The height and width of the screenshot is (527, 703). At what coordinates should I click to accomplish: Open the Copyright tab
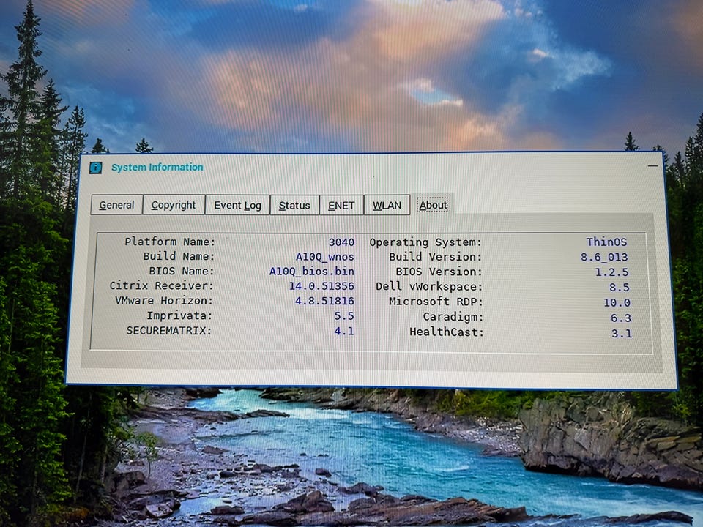[x=174, y=205]
